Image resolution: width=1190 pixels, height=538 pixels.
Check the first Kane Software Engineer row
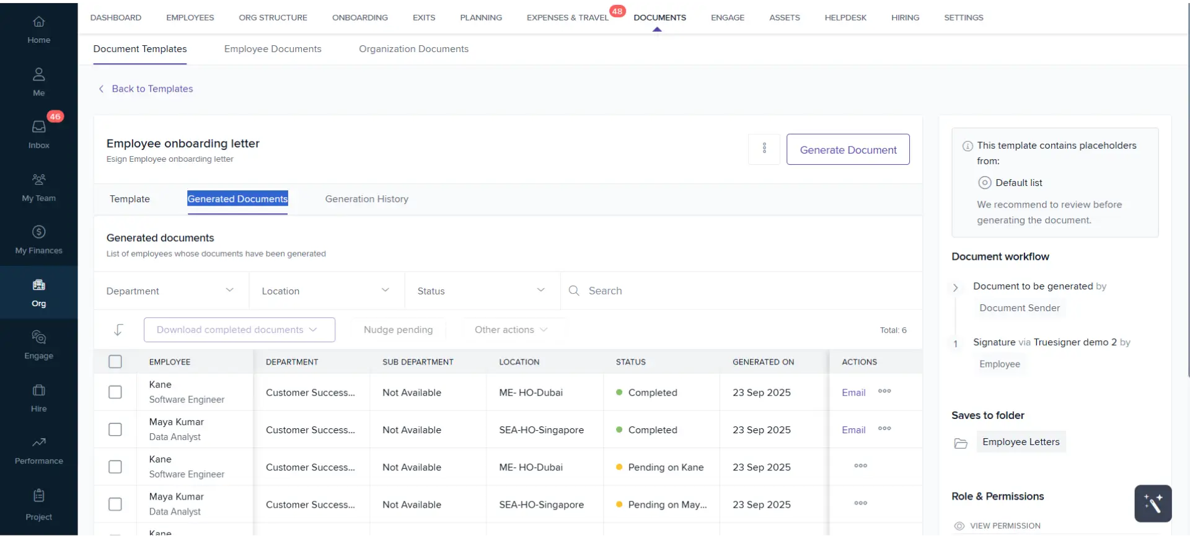115,392
